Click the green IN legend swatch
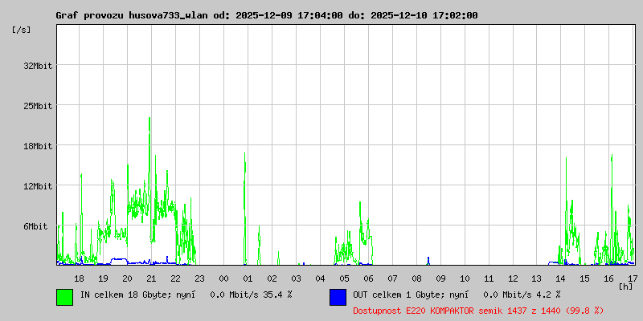The image size is (643, 321). coord(64,297)
